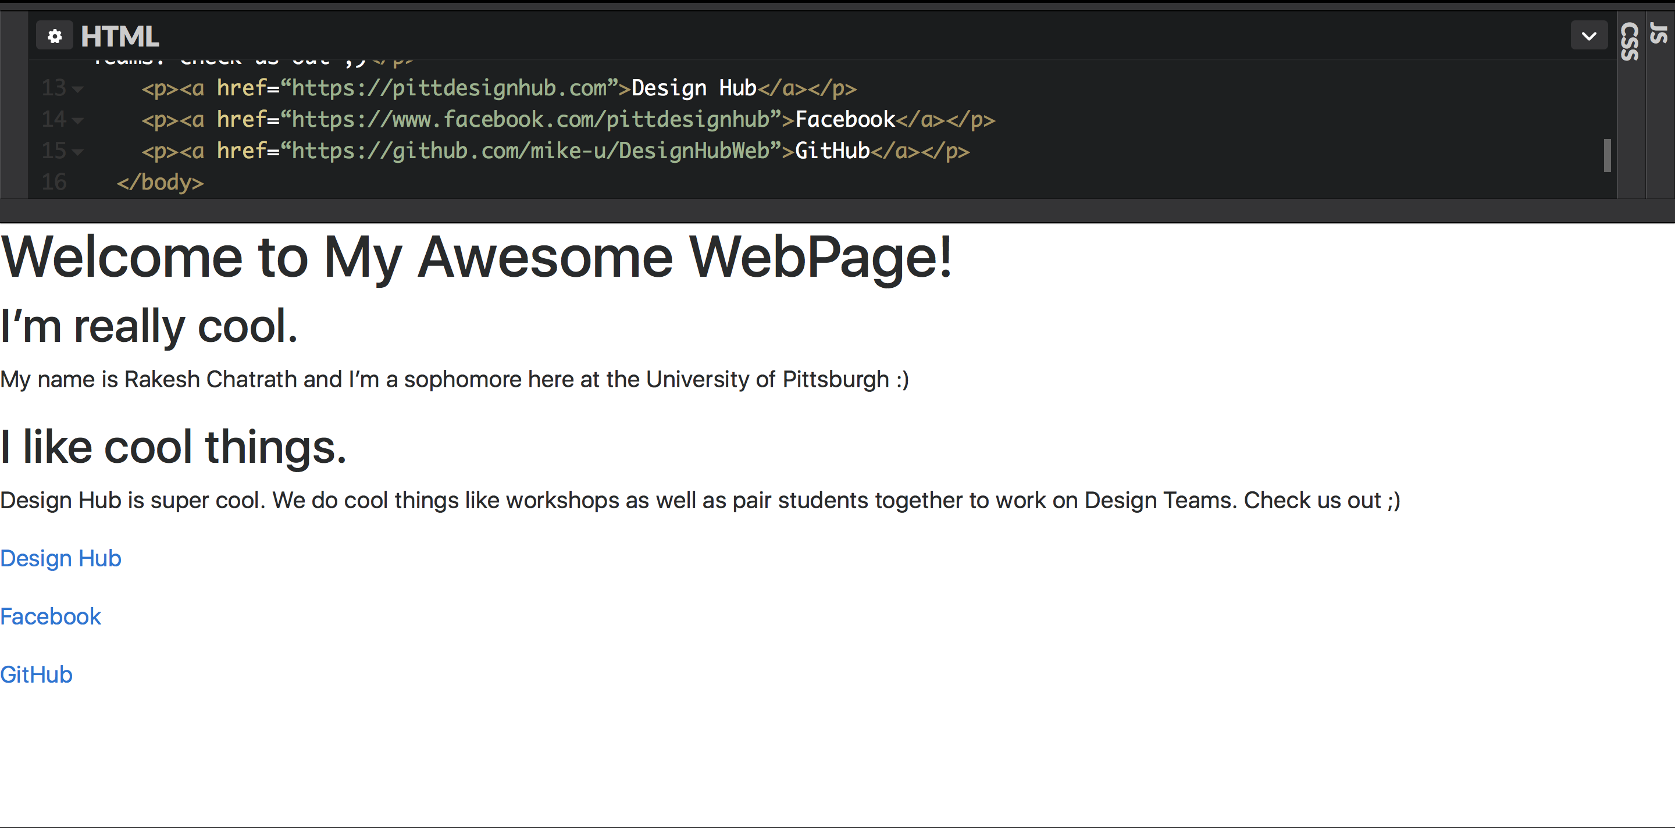Image resolution: width=1675 pixels, height=828 pixels.
Task: Switch to the CSS panel tab
Action: pos(1630,42)
